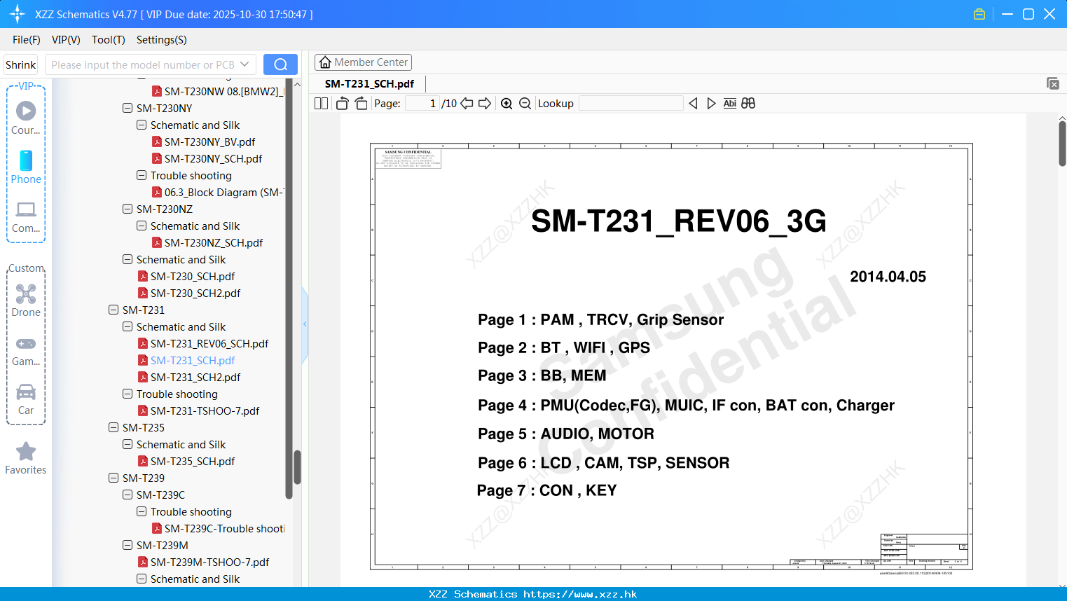Open SM-T230NZ_SCH.pdf
Image resolution: width=1067 pixels, height=601 pixels.
coord(214,242)
